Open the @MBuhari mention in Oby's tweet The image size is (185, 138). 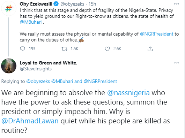31,22
